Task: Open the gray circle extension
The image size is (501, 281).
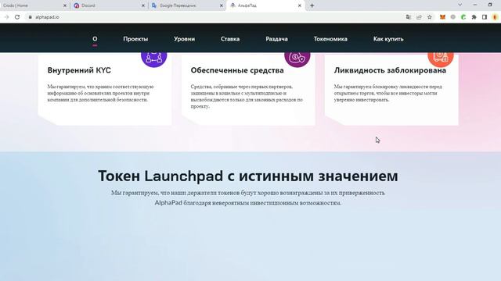Action: 452,17
